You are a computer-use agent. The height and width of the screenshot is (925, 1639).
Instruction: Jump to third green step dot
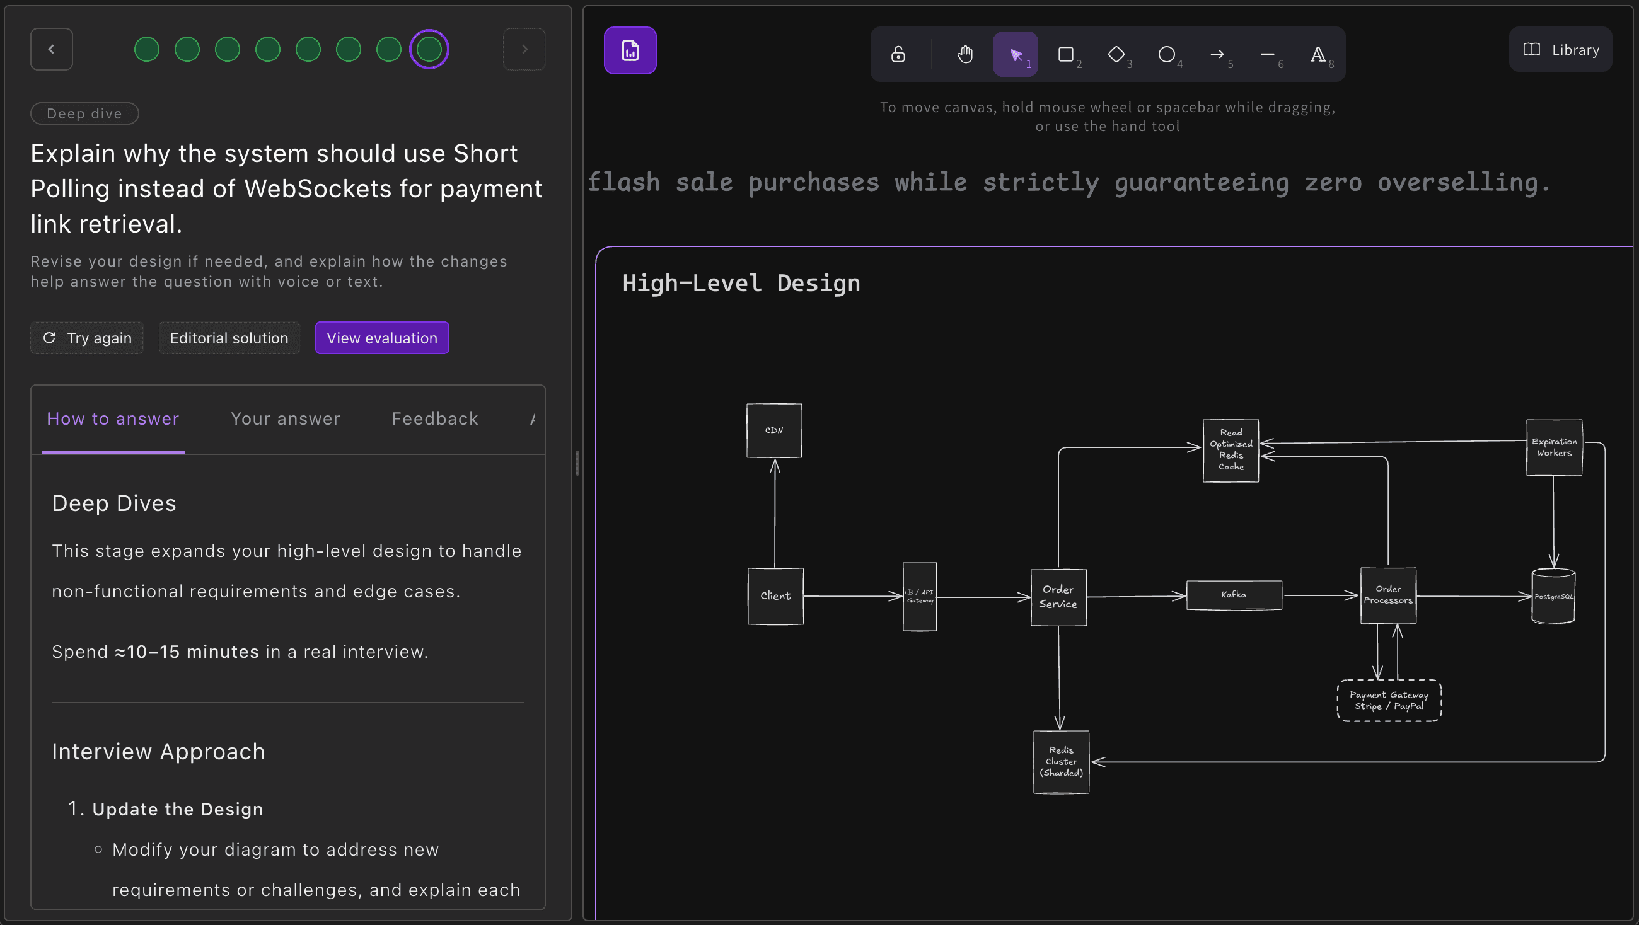tap(227, 49)
